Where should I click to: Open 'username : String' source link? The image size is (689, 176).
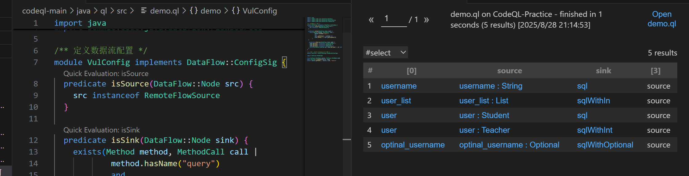491,86
